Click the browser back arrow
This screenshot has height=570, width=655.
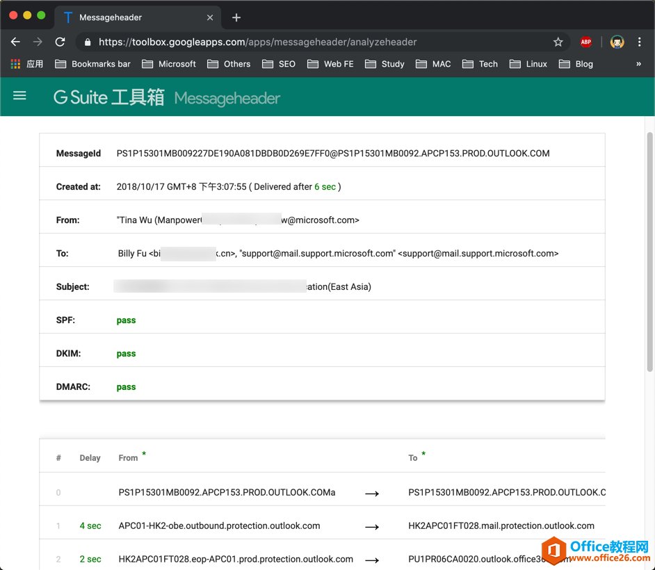click(x=15, y=42)
